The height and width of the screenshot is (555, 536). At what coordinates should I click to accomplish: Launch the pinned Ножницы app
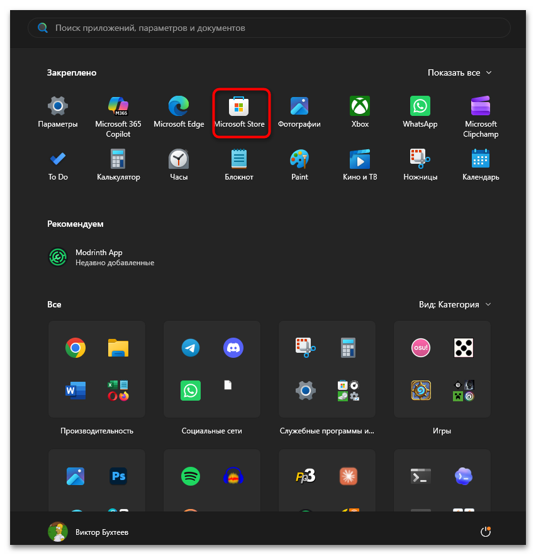click(x=420, y=165)
